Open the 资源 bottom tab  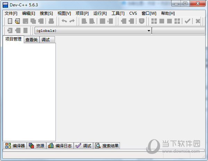point(37,146)
